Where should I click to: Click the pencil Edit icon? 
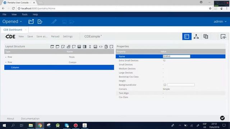point(54,21)
